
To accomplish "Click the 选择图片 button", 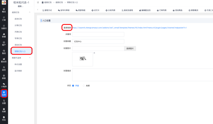I will 130,48.
